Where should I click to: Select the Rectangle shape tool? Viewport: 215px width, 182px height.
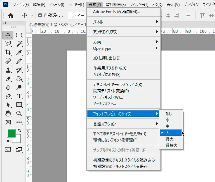tap(19, 105)
